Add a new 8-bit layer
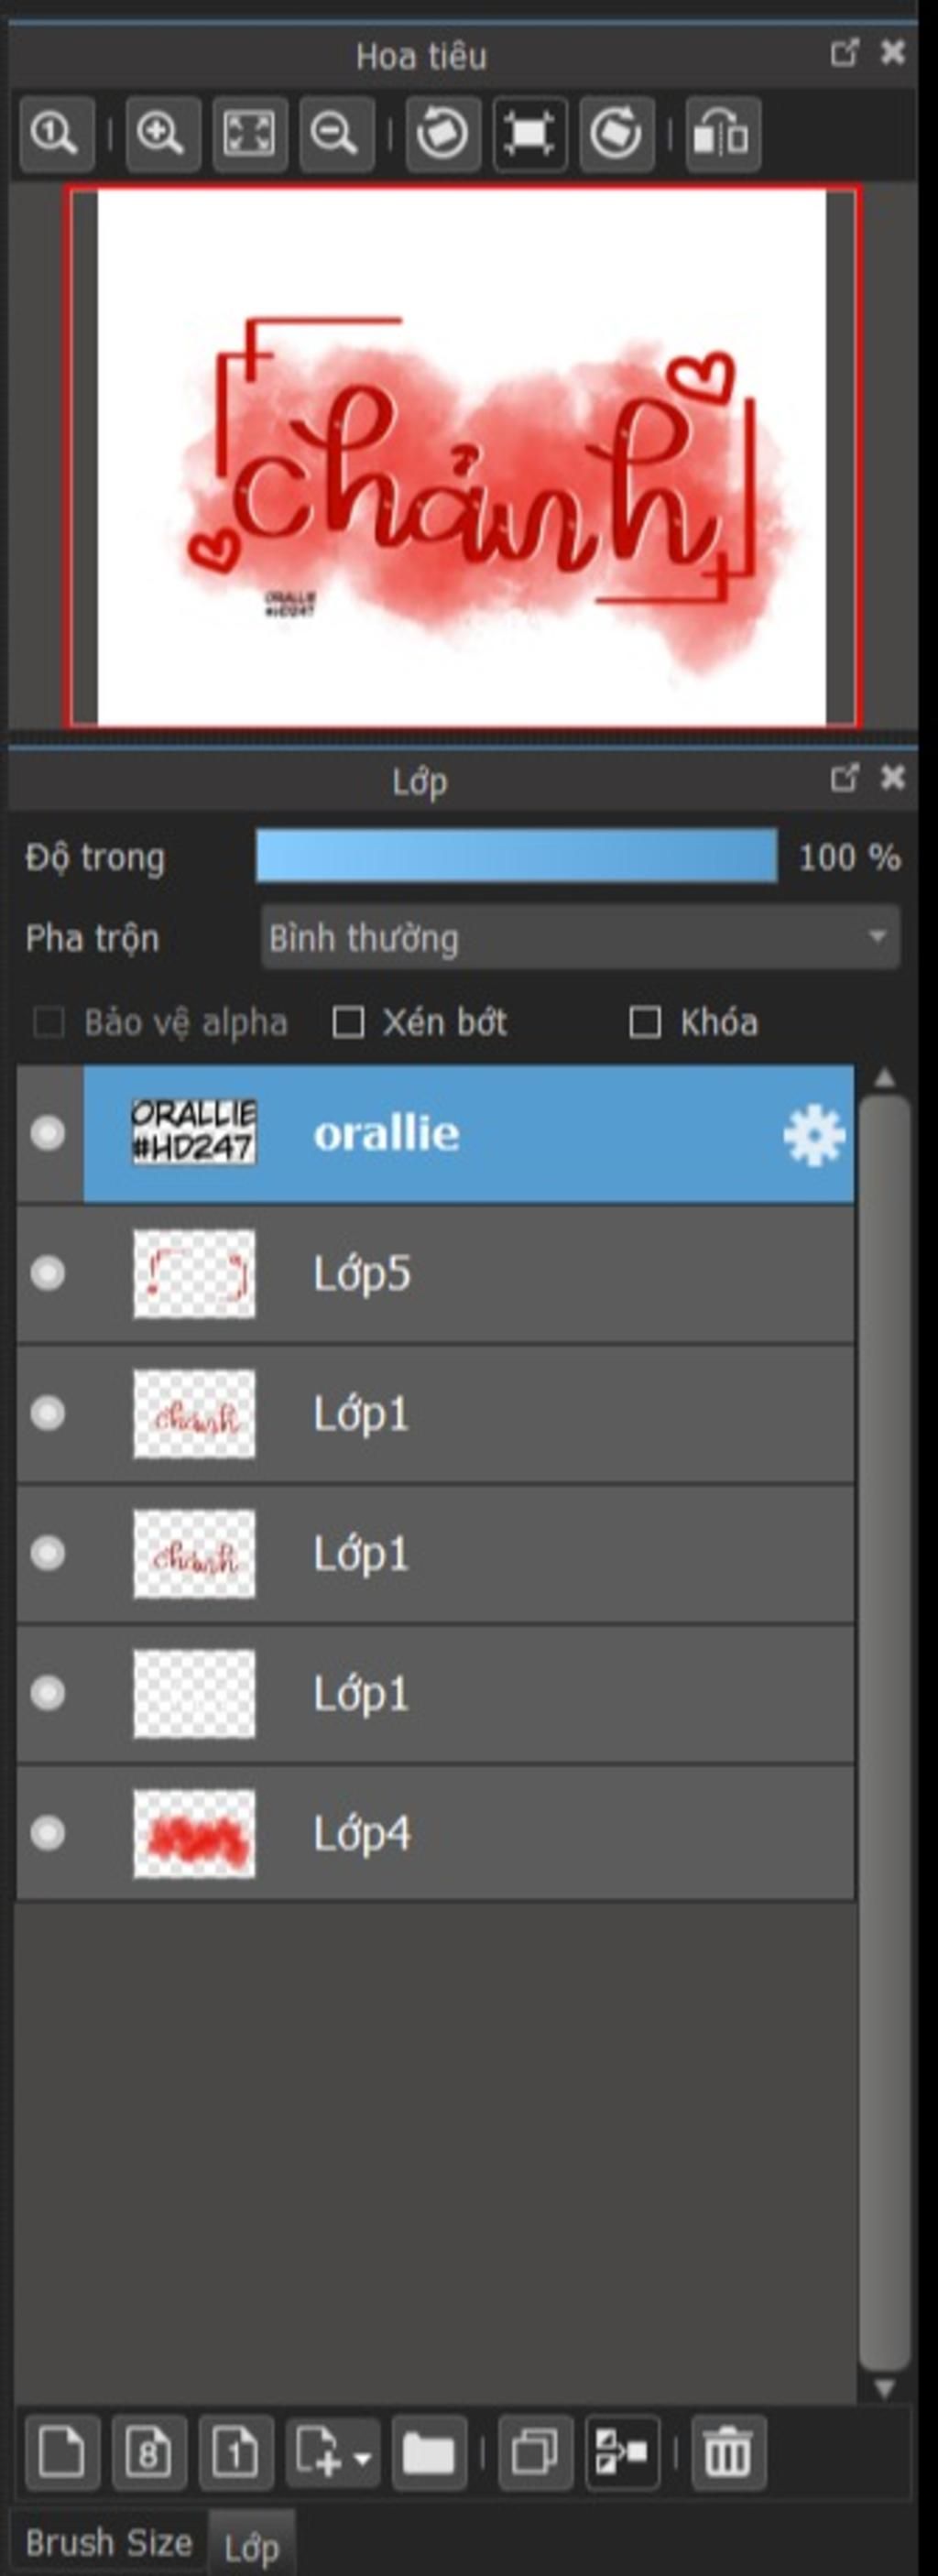Viewport: 938px width, 2576px height. click(x=149, y=2451)
